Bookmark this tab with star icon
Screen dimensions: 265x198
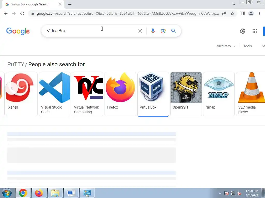pyautogui.click(x=232, y=13)
